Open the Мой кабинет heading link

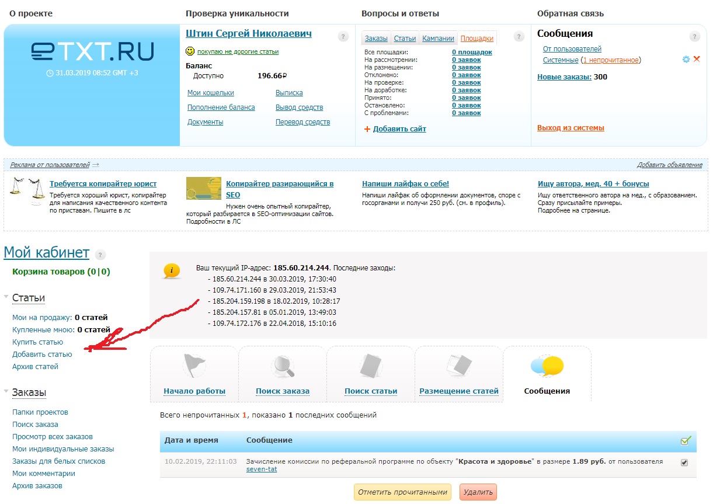47,252
